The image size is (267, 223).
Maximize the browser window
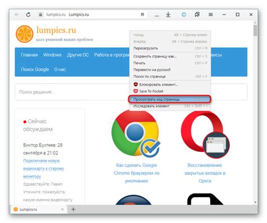(x=238, y=15)
